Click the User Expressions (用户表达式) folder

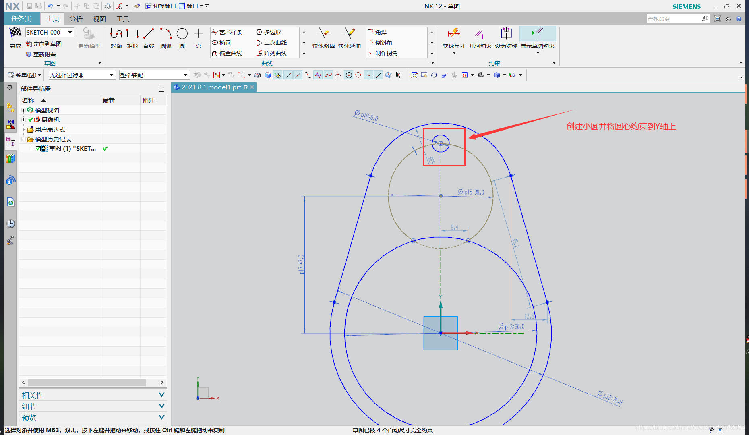[x=46, y=129]
